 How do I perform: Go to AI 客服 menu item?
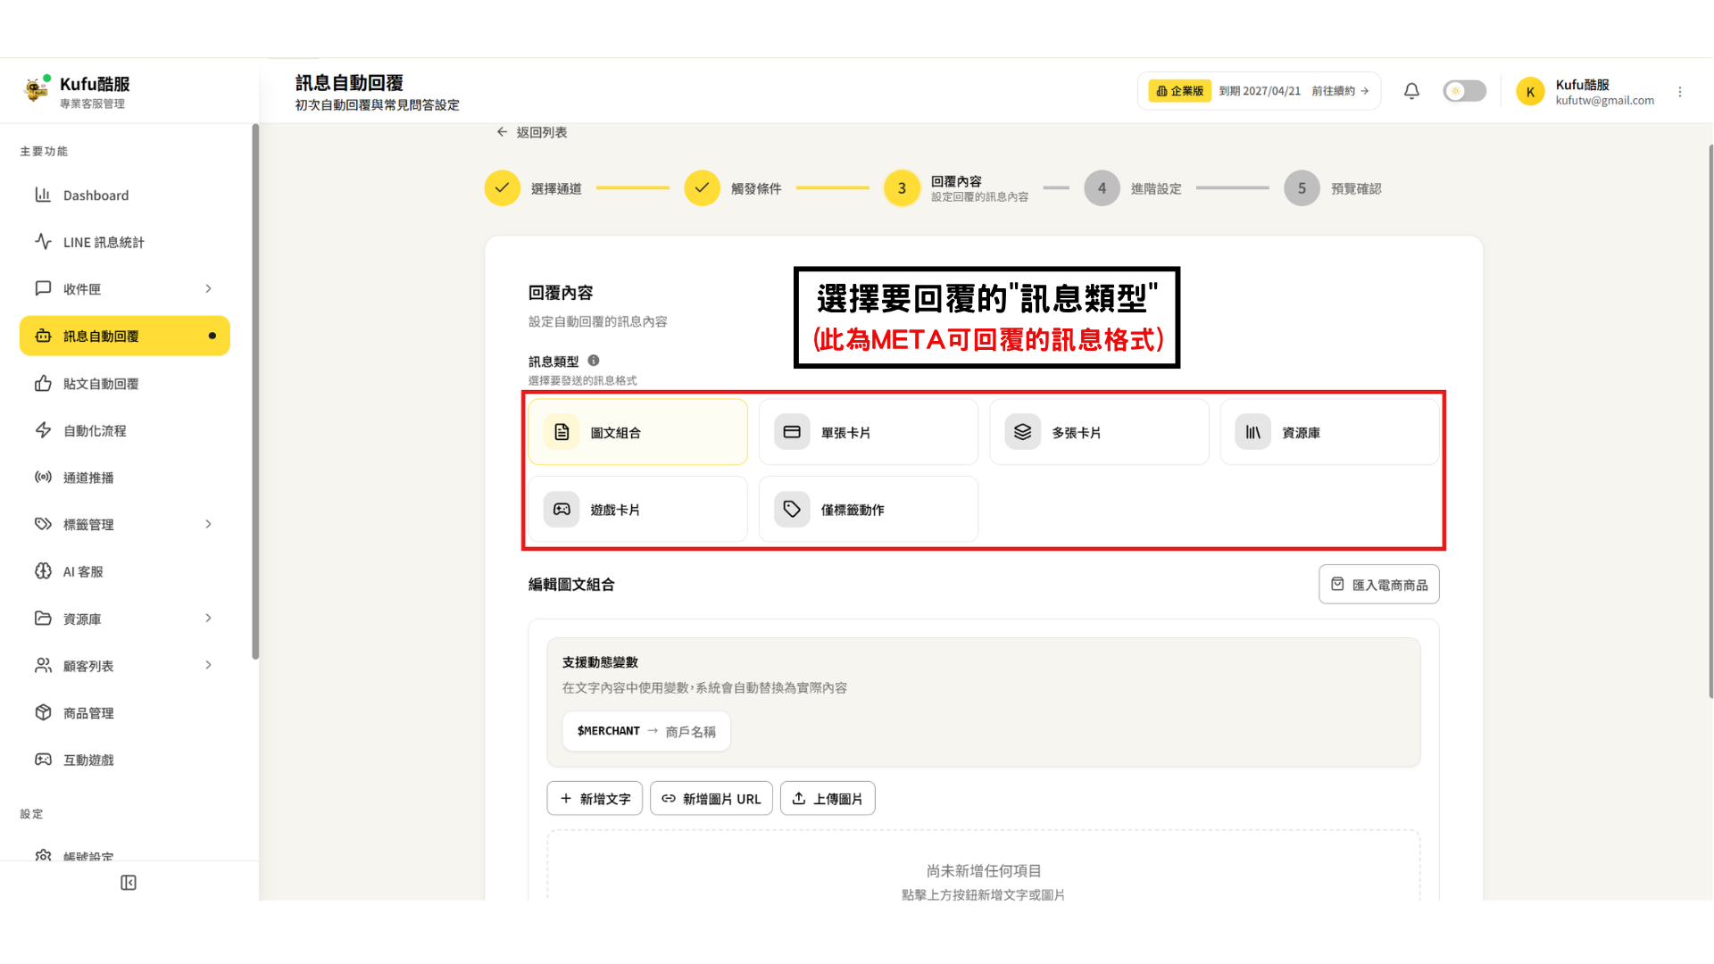coord(125,571)
